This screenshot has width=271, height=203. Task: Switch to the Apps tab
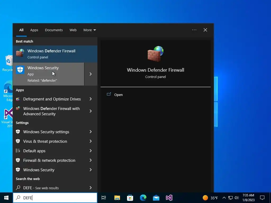point(34,30)
